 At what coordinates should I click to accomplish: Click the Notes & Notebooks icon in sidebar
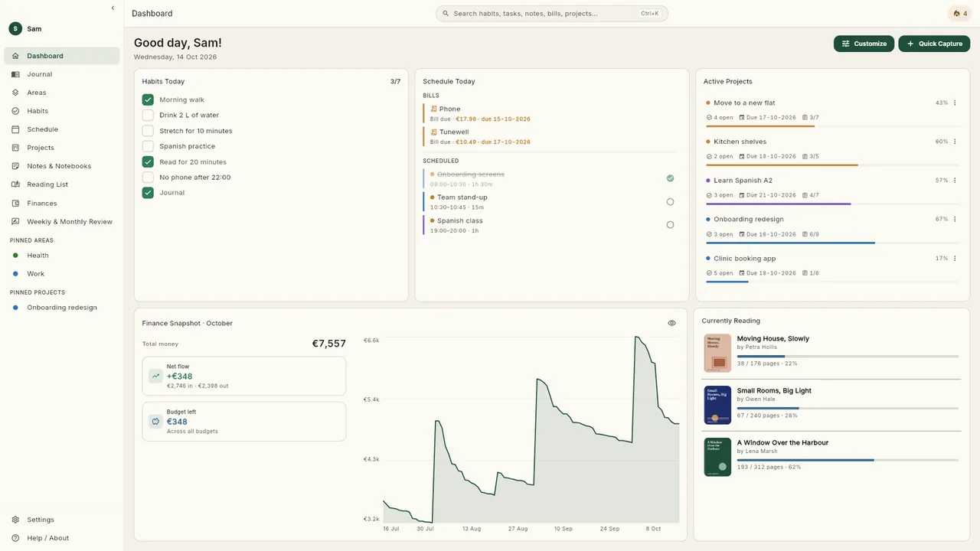15,166
